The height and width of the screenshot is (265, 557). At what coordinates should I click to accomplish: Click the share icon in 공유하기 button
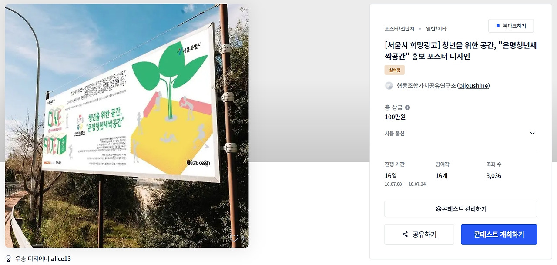pyautogui.click(x=405, y=235)
